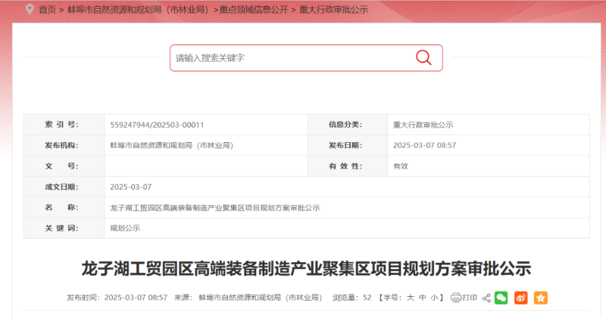Screen dimensions: 606x318
Task: Click the search magnifier icon
Action: [423, 57]
